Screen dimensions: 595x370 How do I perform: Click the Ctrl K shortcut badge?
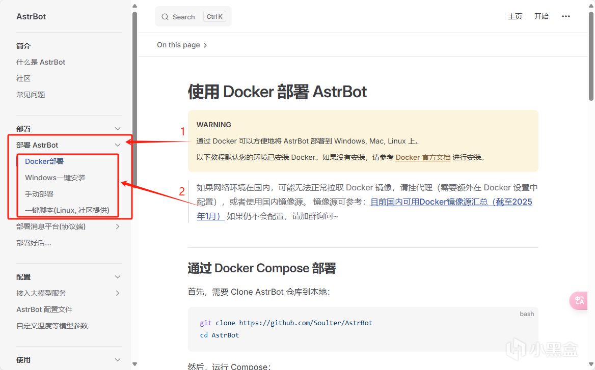click(x=214, y=17)
